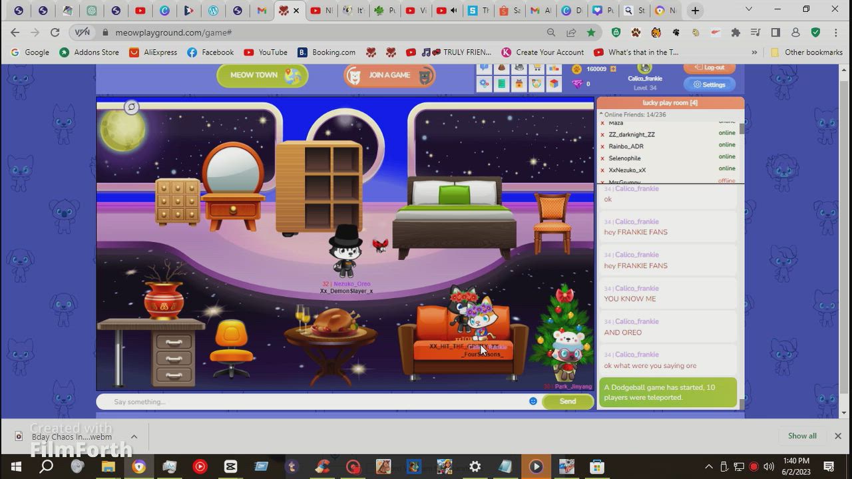The height and width of the screenshot is (479, 852).
Task: Open the Facebook bookmark
Action: pyautogui.click(x=210, y=53)
